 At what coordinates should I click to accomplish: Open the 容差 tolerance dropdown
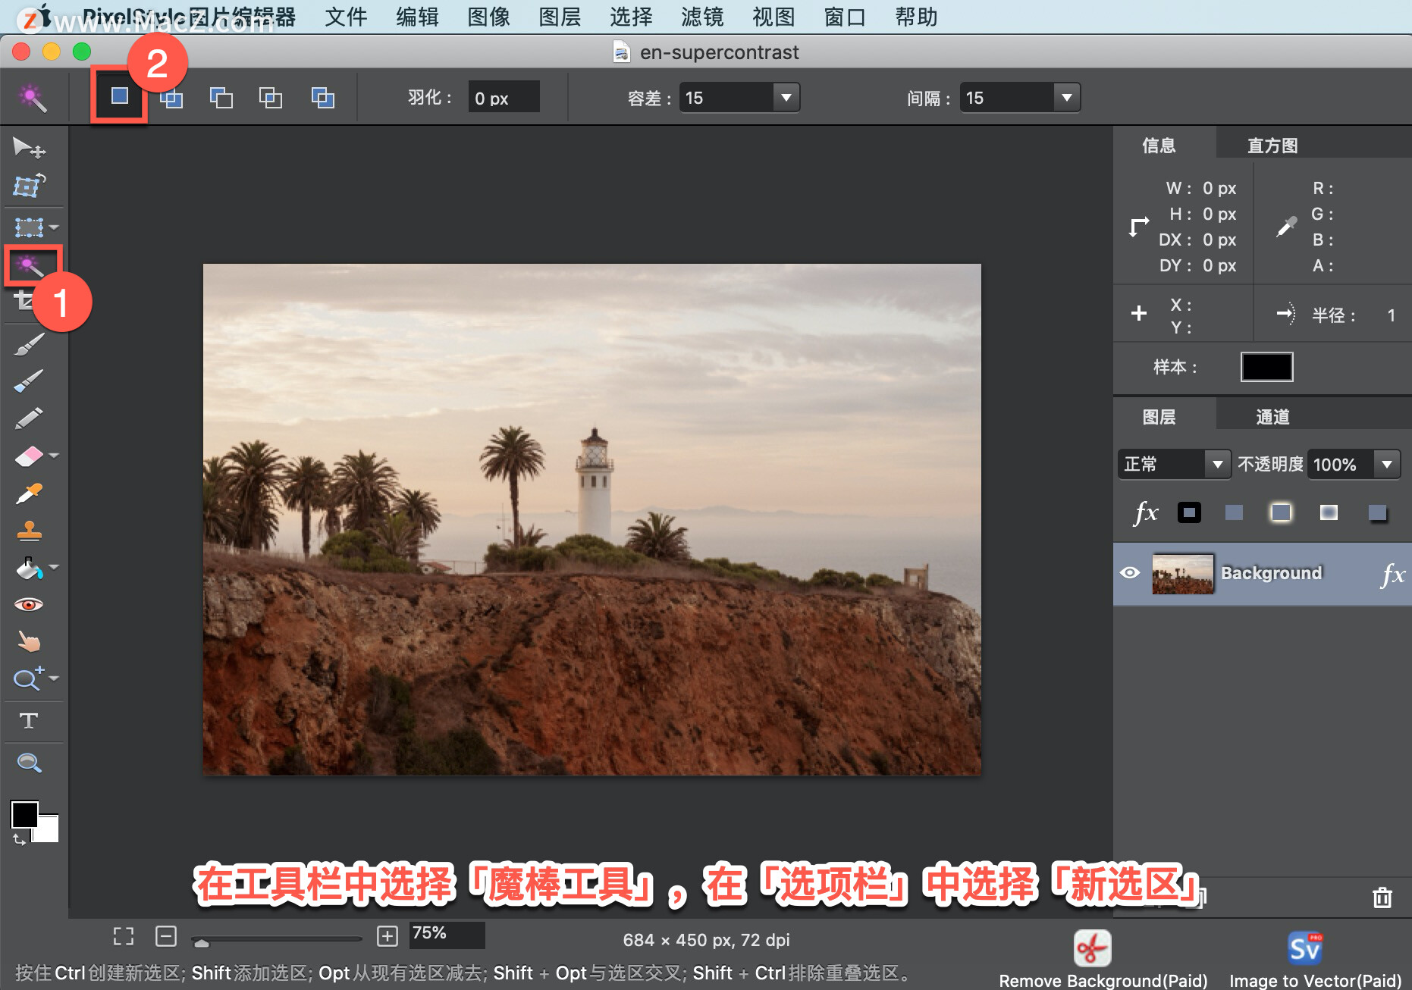(786, 97)
